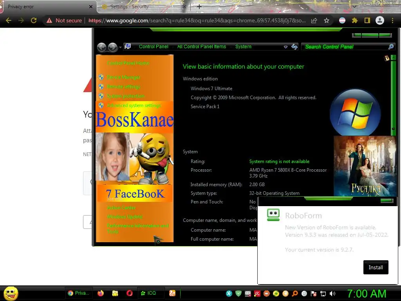This screenshot has height=301, width=401.
Task: Click search magnifier in Control Panel
Action: pos(391,47)
